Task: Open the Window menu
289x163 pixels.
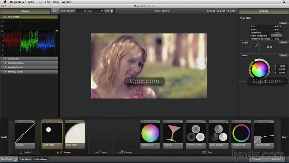Action: (67, 2)
